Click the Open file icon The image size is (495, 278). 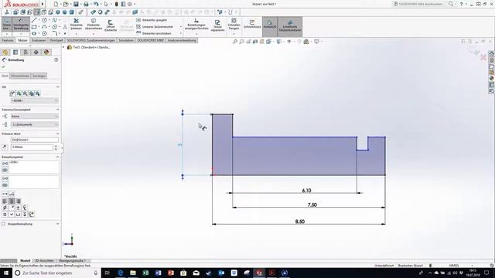coord(66,4)
